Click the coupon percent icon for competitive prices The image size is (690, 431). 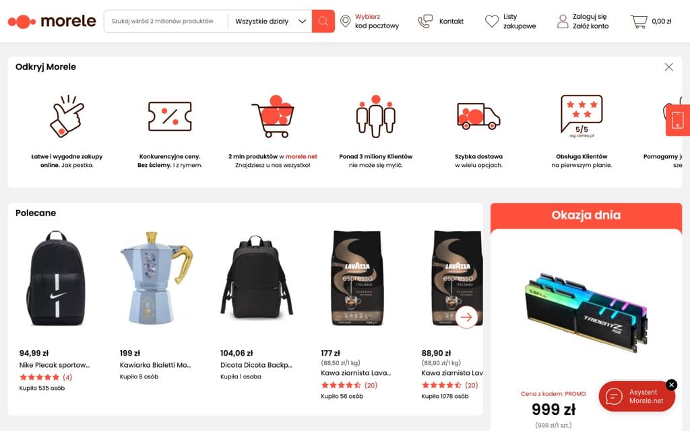pyautogui.click(x=170, y=117)
